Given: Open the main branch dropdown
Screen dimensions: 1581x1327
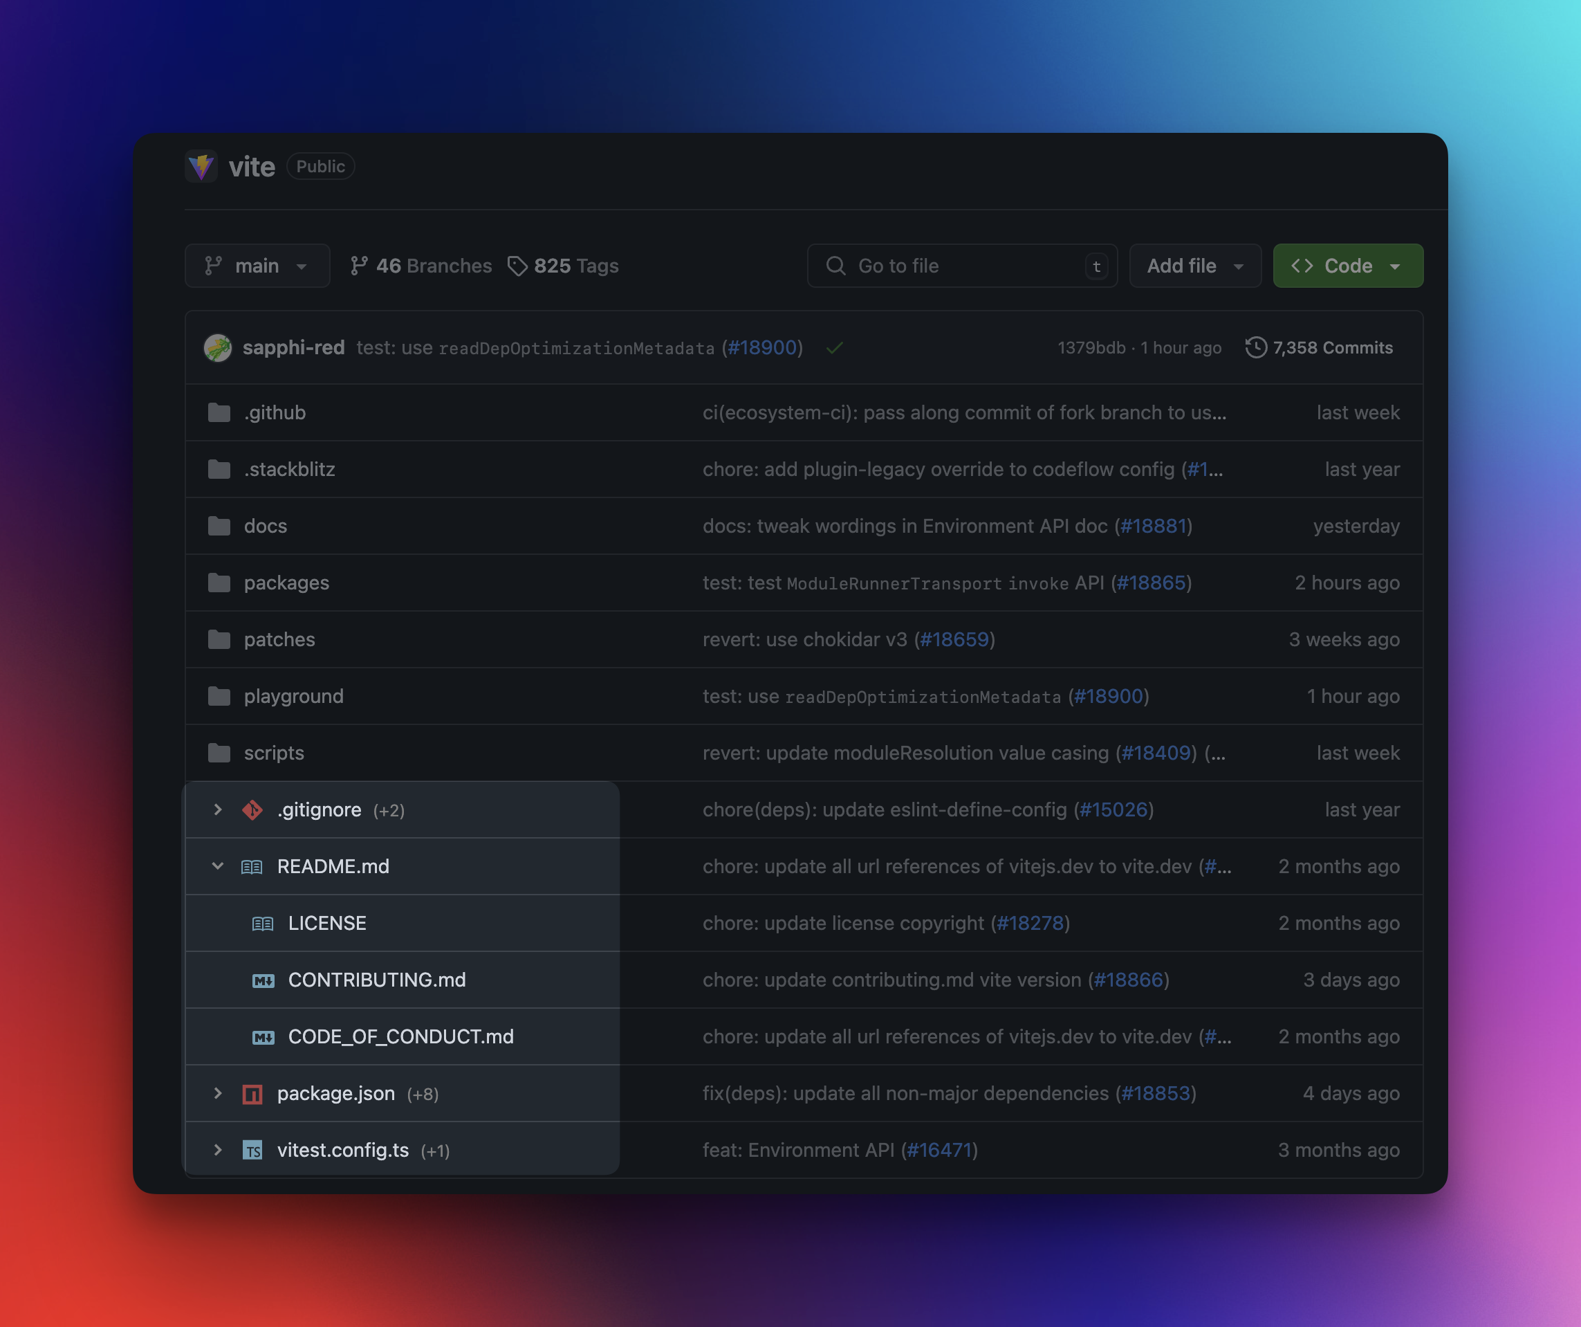Looking at the screenshot, I should [257, 266].
